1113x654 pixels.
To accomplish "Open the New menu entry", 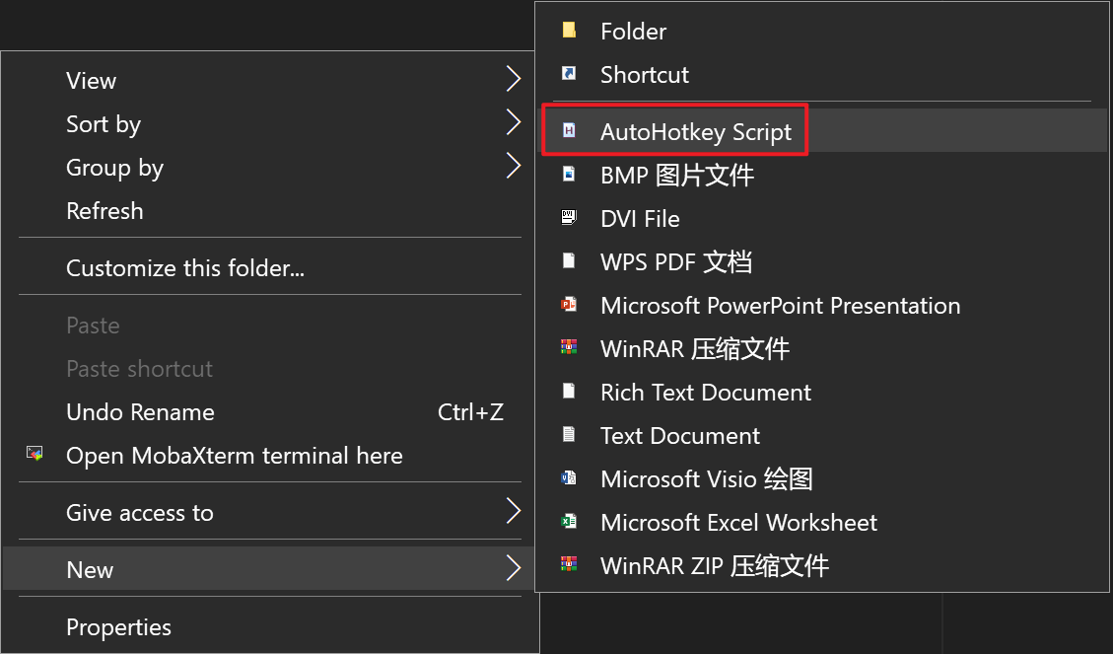I will pos(270,569).
